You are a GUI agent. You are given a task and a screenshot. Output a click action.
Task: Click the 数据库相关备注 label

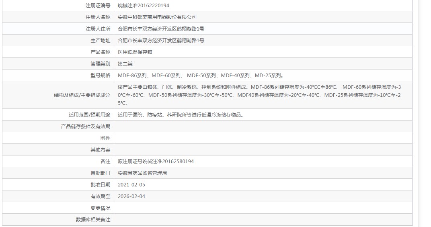pos(93,220)
